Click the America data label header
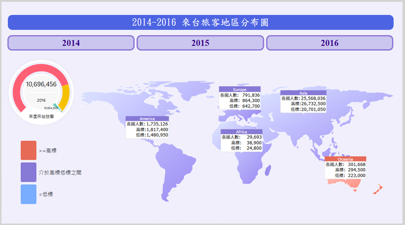Viewport: 405px width, 225px height. [x=147, y=119]
